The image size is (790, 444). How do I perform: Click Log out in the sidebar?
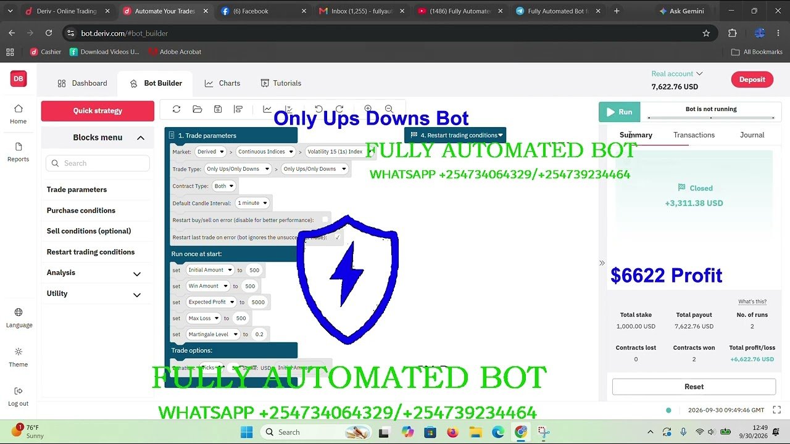tap(18, 397)
